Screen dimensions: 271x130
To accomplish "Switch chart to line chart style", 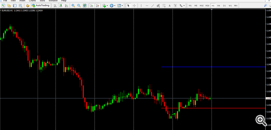I will click(x=66, y=6).
